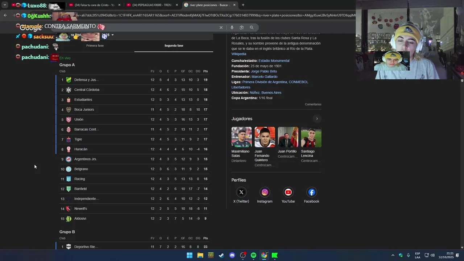The height and width of the screenshot is (261, 464).
Task: Click Newell's club crest
Action: (x=69, y=209)
